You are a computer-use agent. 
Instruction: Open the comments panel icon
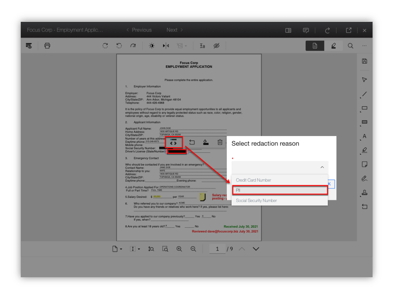(306, 30)
